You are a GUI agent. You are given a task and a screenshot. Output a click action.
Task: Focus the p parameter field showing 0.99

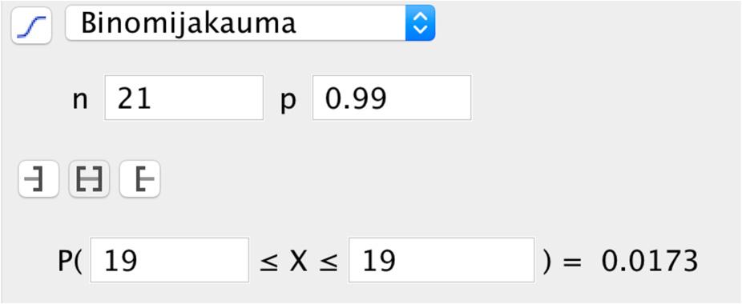[x=392, y=98]
